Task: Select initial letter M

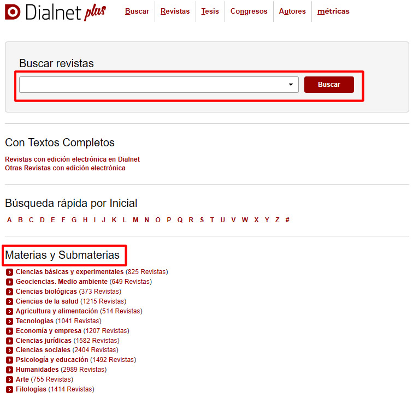Action: coord(135,220)
